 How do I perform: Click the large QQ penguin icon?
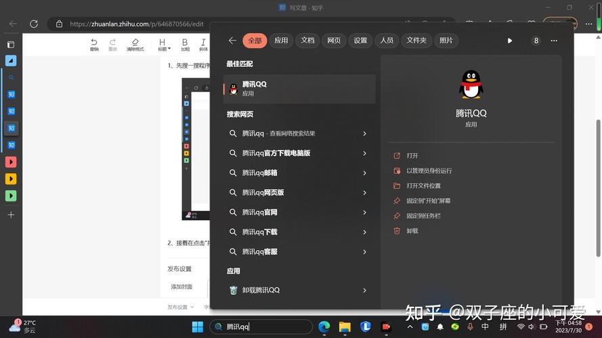[x=471, y=84]
